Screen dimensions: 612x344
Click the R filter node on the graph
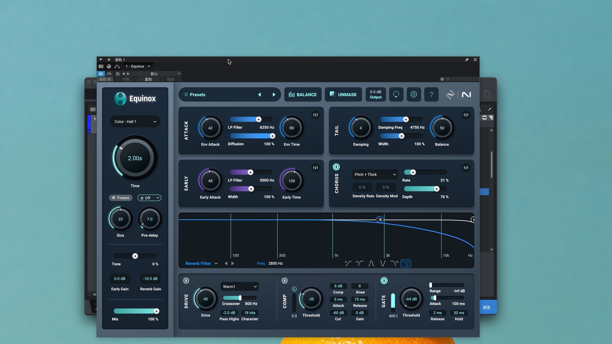[x=380, y=220]
